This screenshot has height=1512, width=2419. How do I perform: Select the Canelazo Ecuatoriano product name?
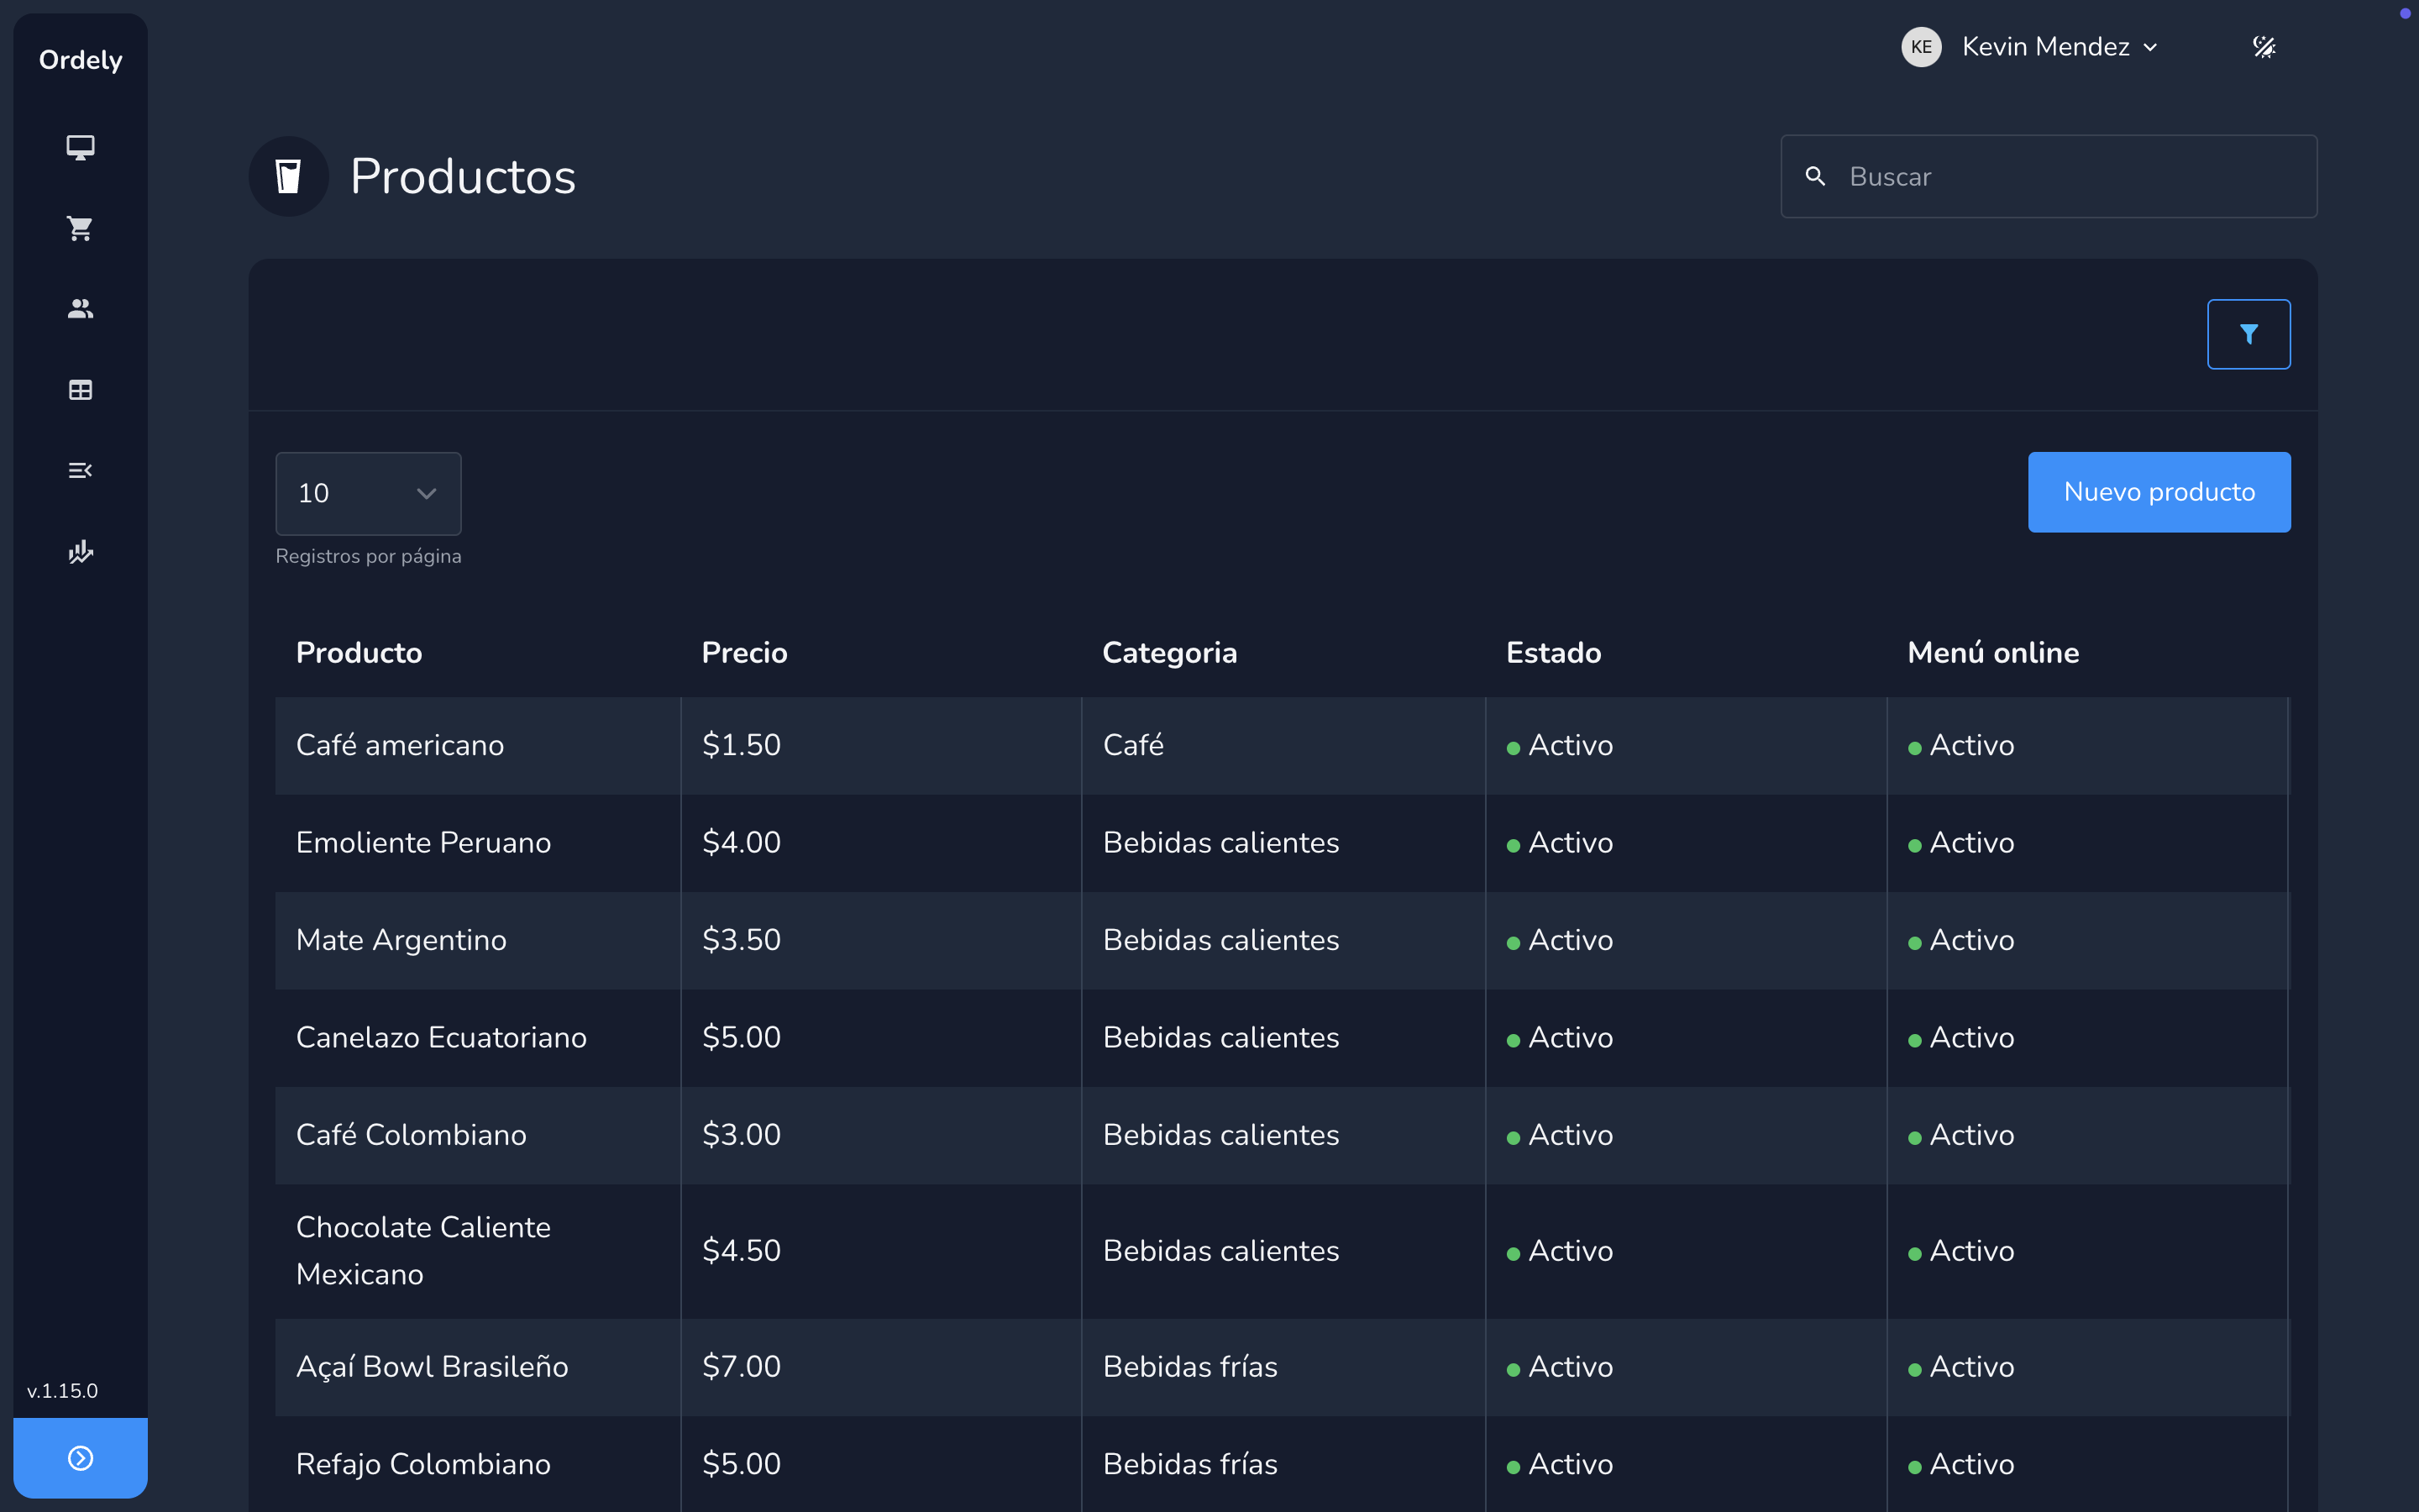441,1037
